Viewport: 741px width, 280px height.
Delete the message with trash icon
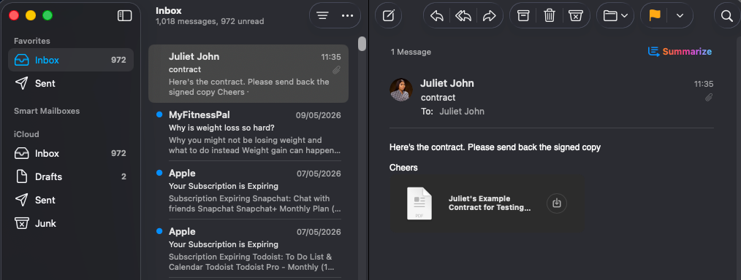549,15
